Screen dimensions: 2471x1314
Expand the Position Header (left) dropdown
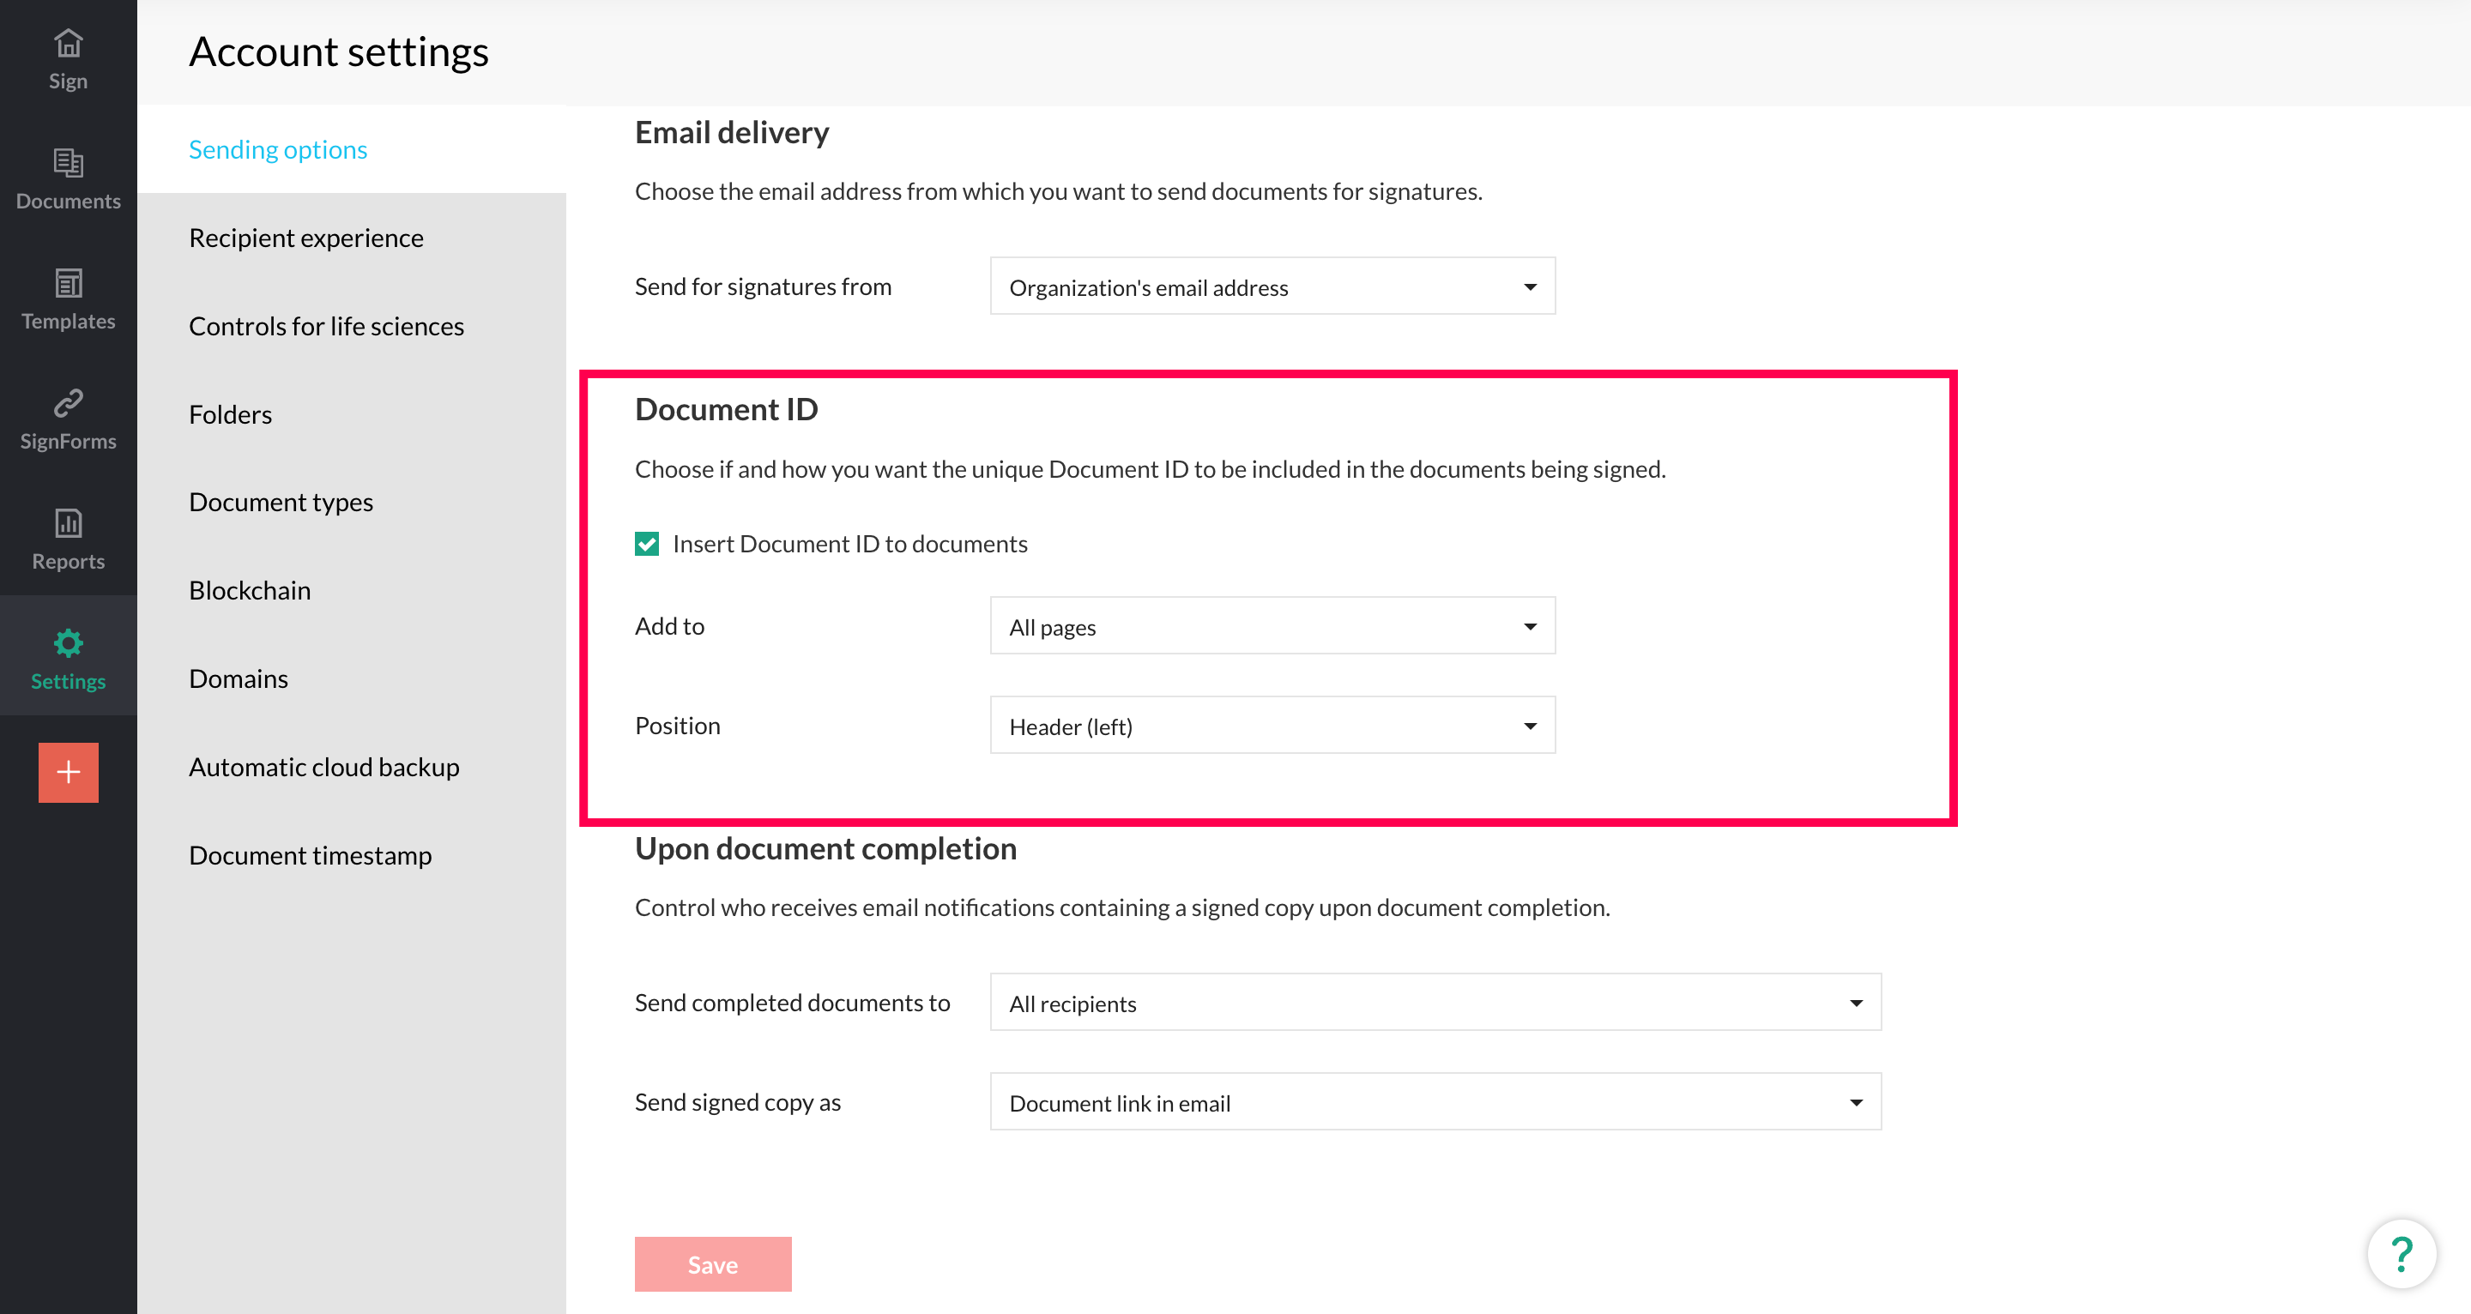[1272, 726]
